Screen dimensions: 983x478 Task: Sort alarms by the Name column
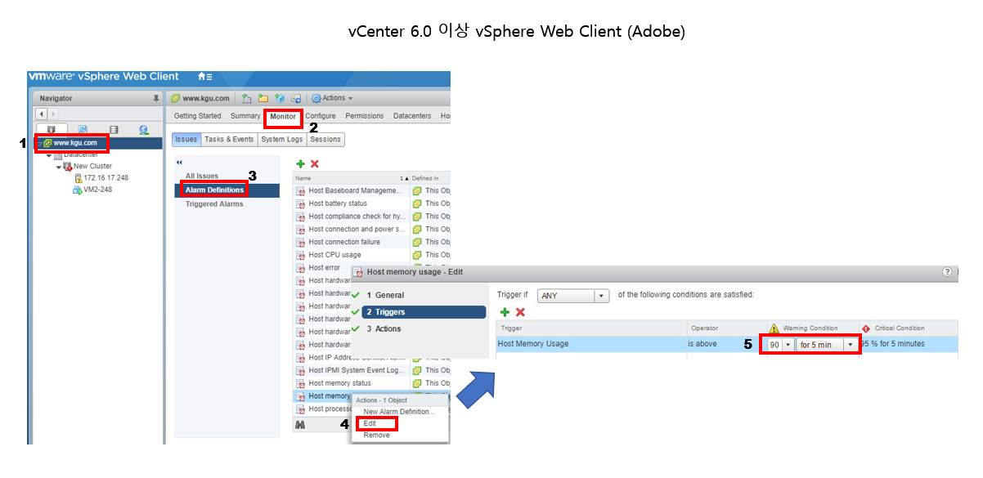[351, 178]
